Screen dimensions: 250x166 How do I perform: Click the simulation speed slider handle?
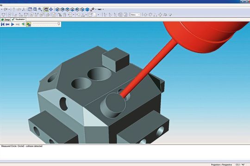[59, 24]
